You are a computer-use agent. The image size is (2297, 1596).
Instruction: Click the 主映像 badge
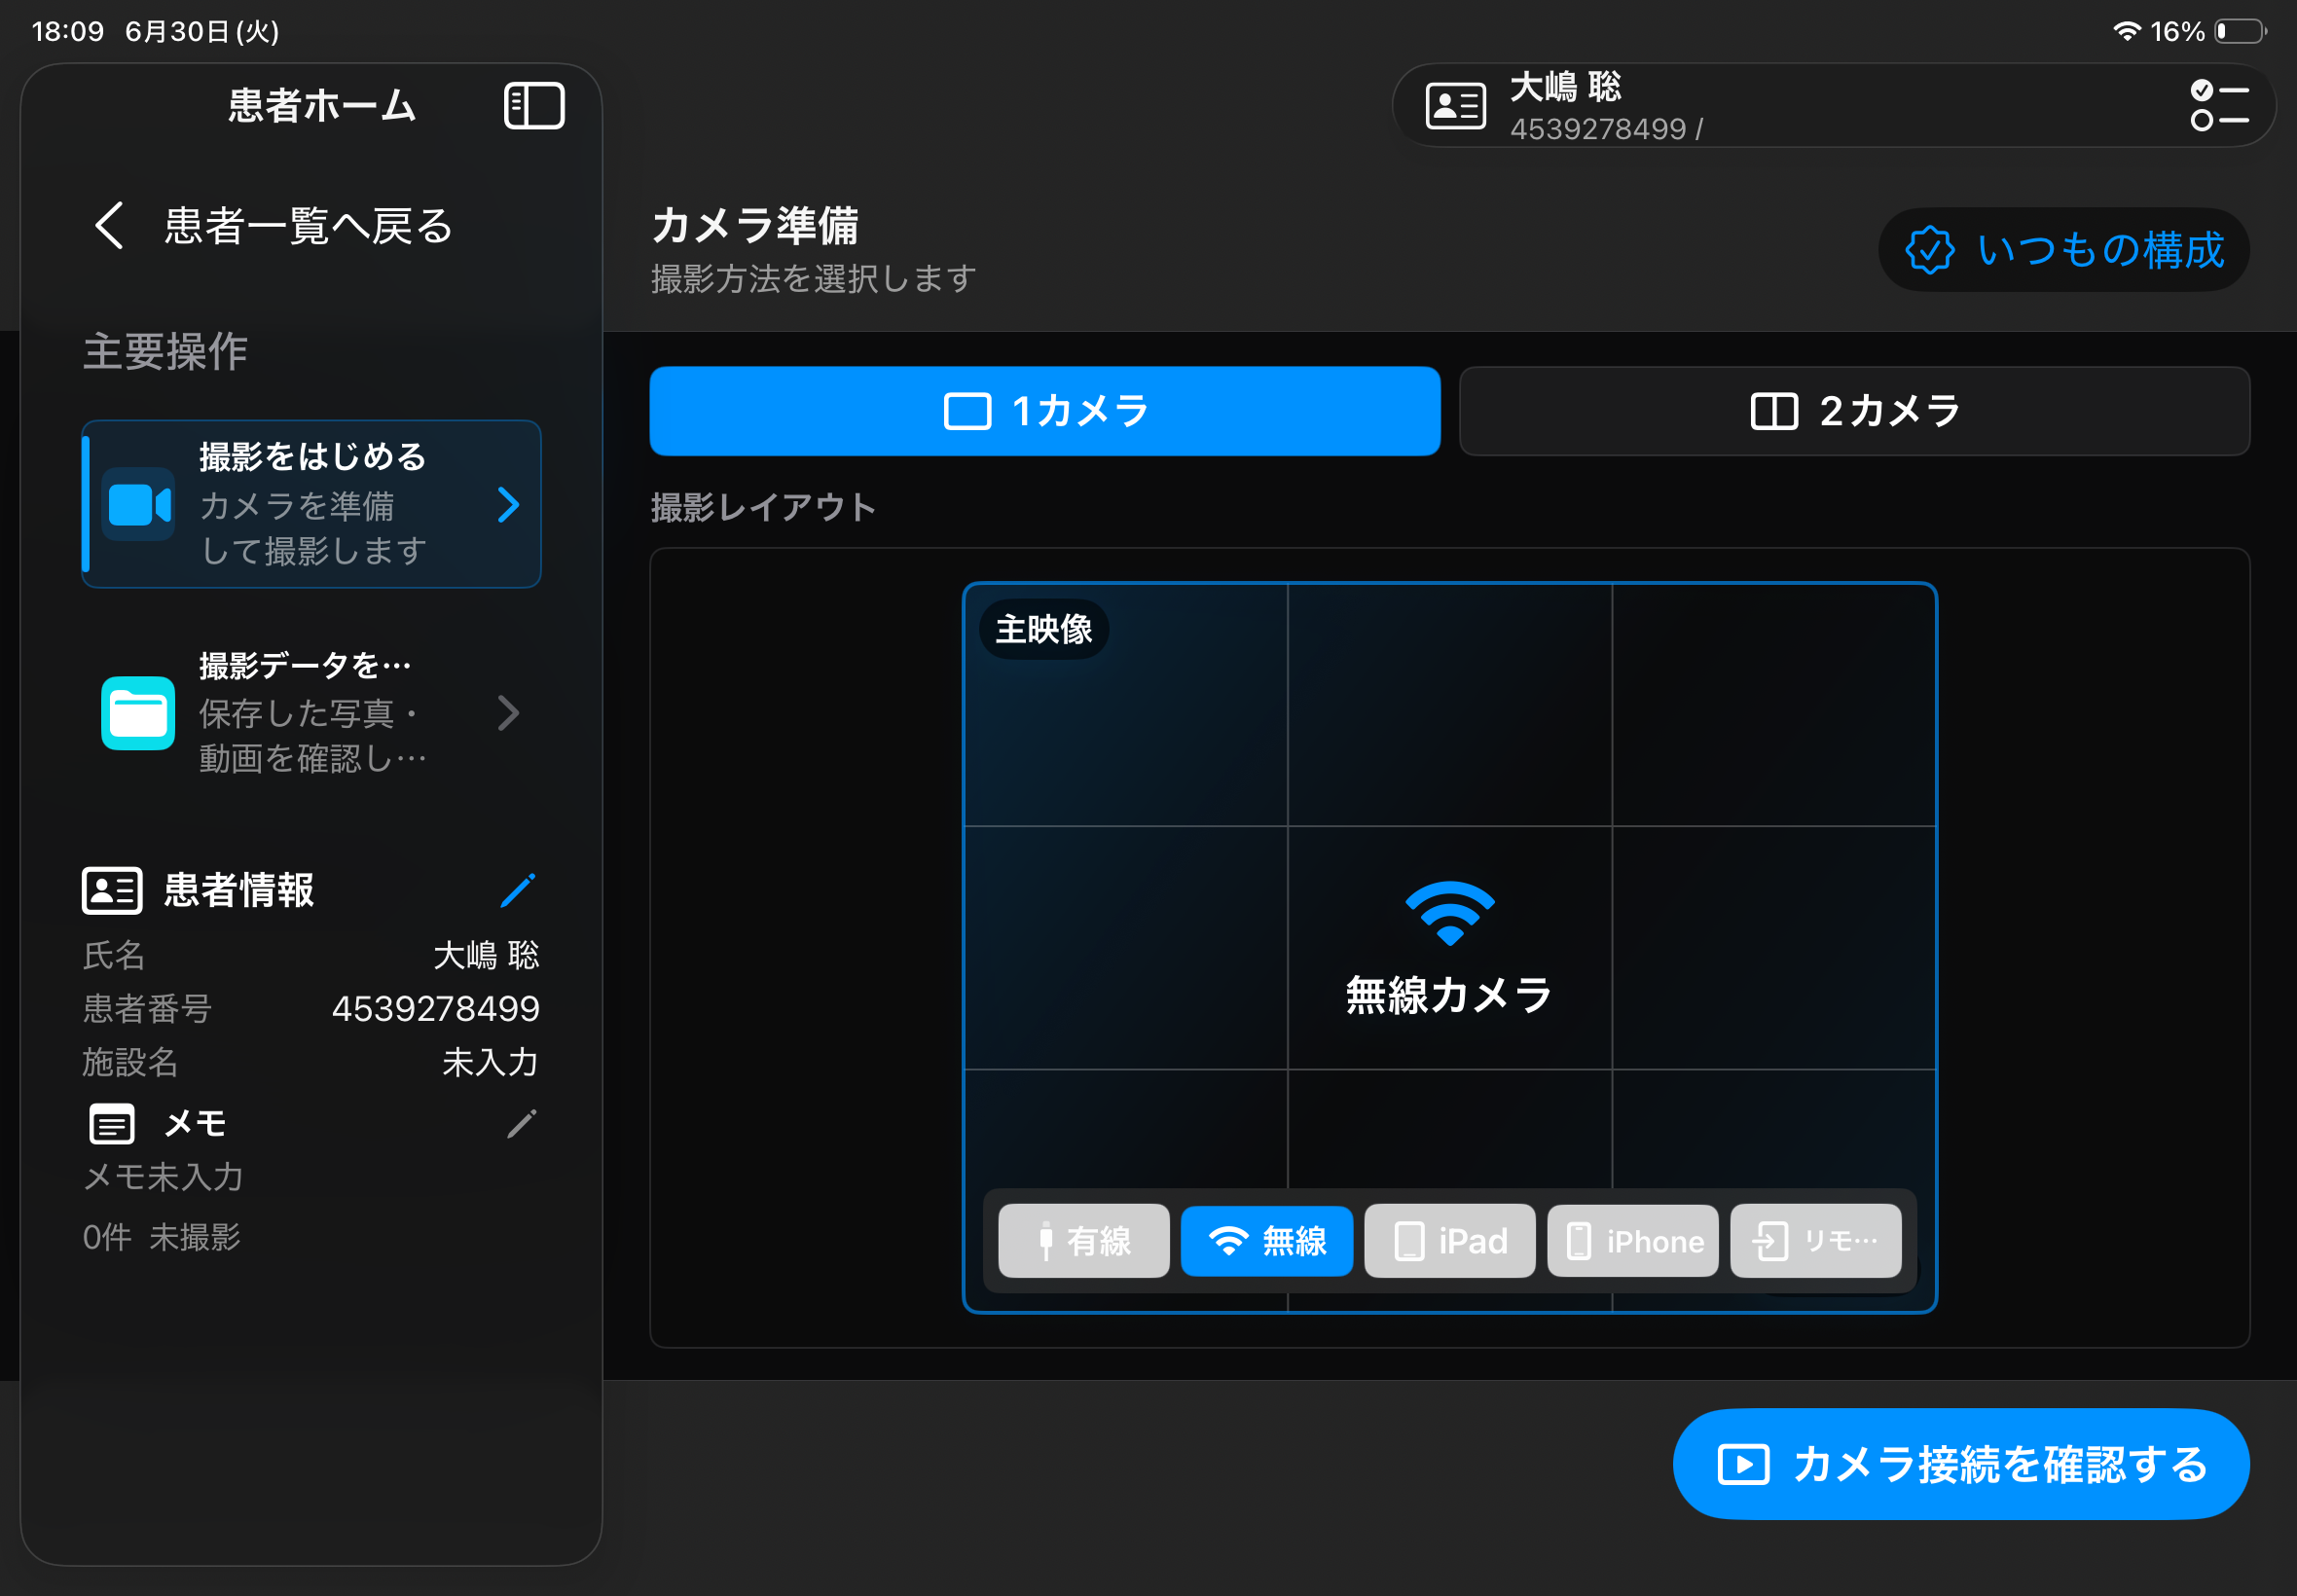tap(1044, 630)
